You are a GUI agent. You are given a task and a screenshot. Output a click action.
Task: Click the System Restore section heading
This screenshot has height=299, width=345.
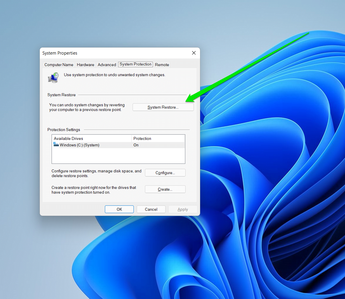point(61,95)
